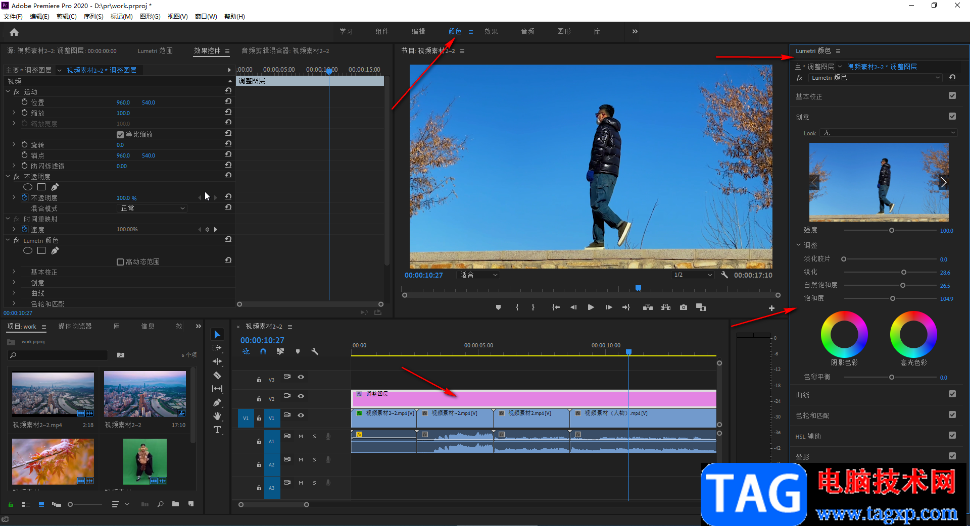Mute audio track A1
The height and width of the screenshot is (526, 970).
(301, 436)
